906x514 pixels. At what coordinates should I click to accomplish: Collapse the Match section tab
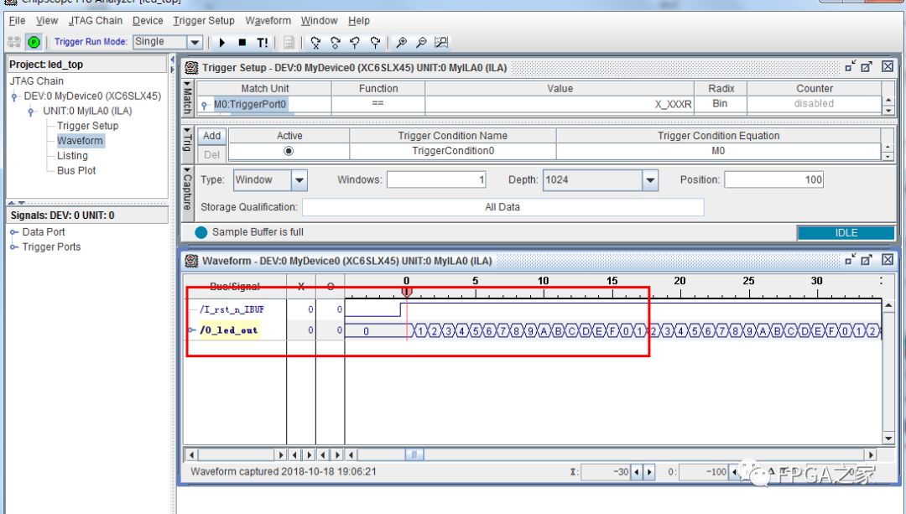tap(187, 97)
